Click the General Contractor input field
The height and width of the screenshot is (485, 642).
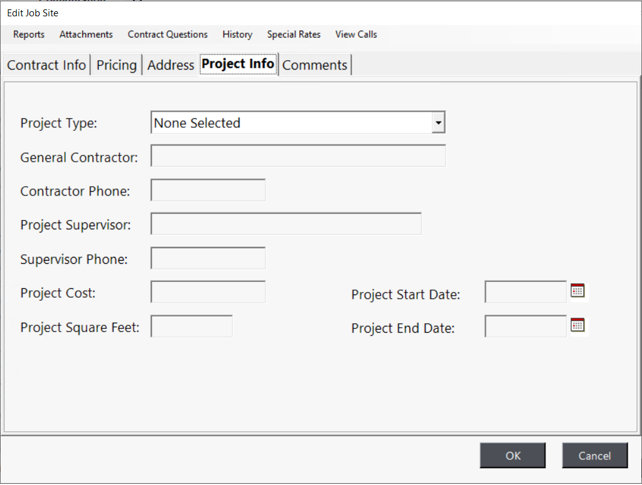pos(298,156)
